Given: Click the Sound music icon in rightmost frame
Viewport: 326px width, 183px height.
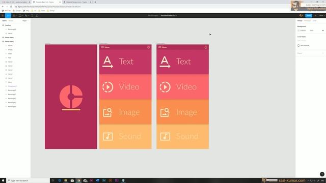Looking at the screenshot, I should tap(165, 137).
